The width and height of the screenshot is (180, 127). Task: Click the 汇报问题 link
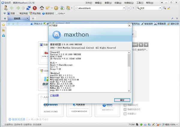point(54,95)
